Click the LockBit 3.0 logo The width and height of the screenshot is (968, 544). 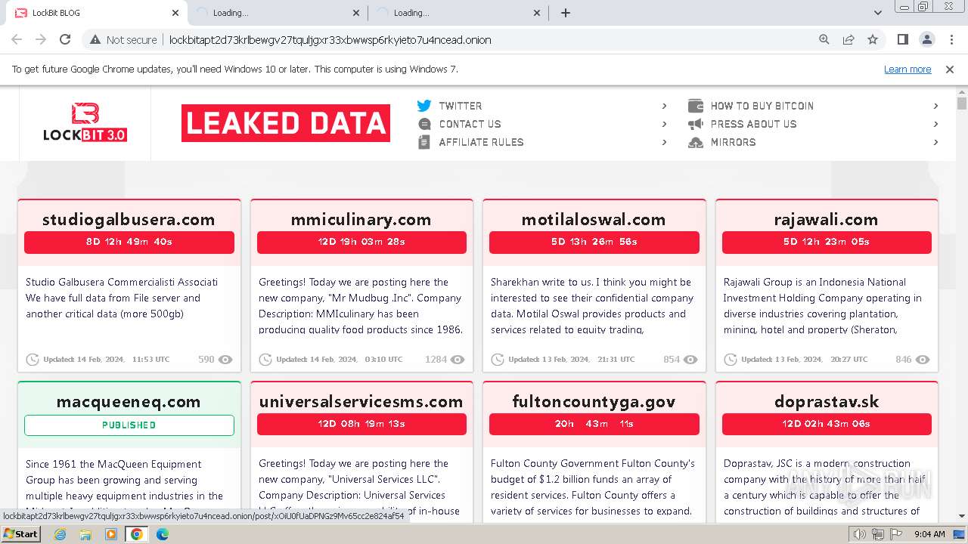(x=85, y=123)
